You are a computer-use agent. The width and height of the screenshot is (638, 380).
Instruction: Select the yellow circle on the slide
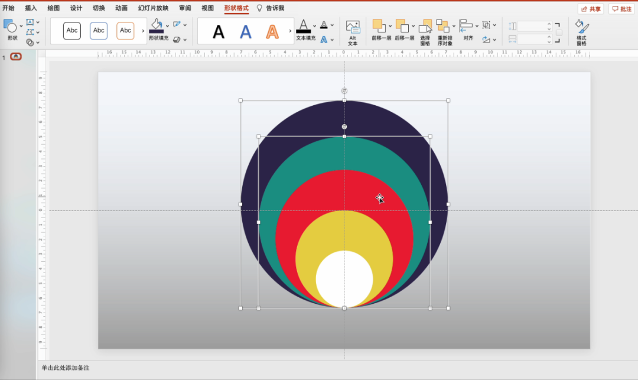[344, 231]
